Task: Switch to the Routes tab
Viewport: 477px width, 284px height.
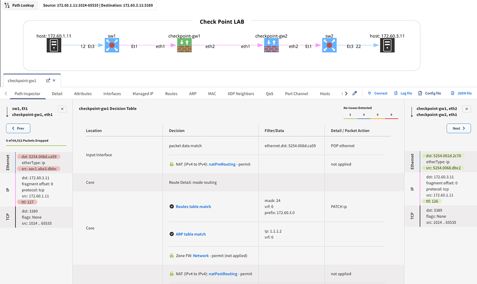Action: pyautogui.click(x=171, y=94)
